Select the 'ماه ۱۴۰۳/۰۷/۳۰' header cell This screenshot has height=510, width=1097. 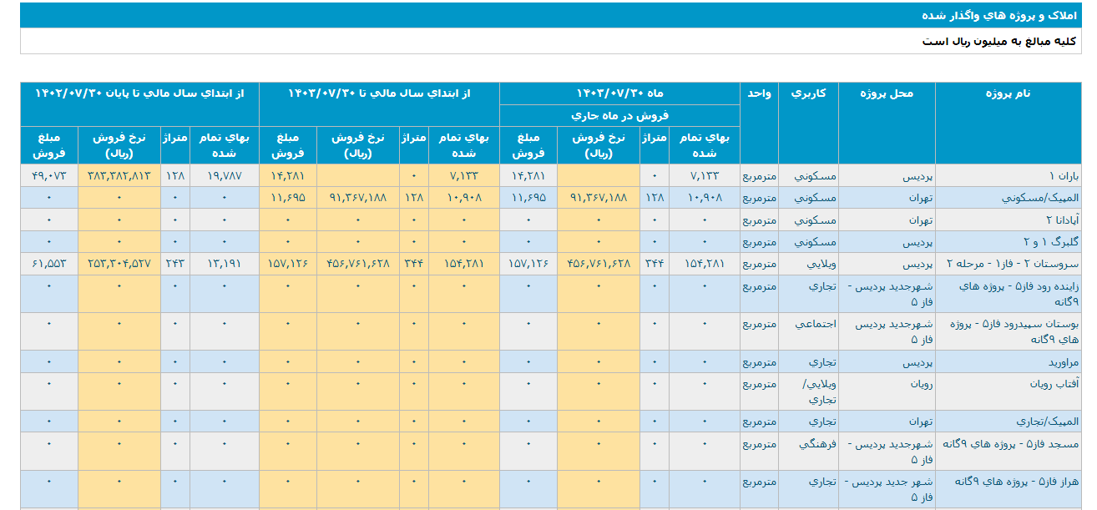[x=619, y=93]
